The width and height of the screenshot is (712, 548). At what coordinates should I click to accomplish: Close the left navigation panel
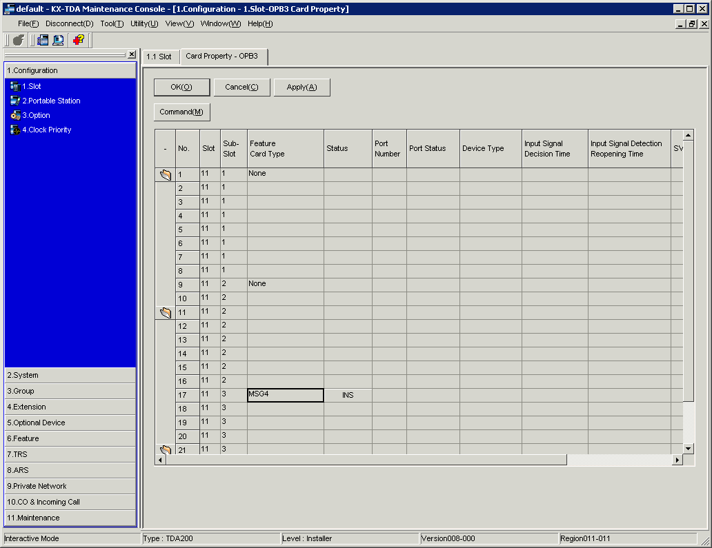click(132, 54)
